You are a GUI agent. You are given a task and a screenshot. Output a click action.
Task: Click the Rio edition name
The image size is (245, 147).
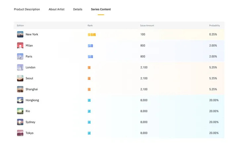point(28,111)
